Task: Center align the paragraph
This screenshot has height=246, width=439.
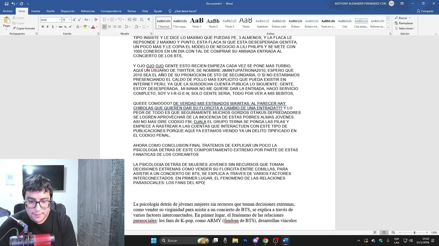Action: [109, 27]
